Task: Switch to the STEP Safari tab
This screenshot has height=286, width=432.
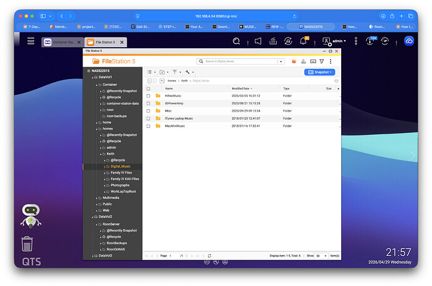Action: (167, 26)
